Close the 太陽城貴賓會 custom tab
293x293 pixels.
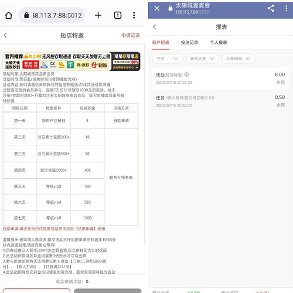tap(156, 8)
